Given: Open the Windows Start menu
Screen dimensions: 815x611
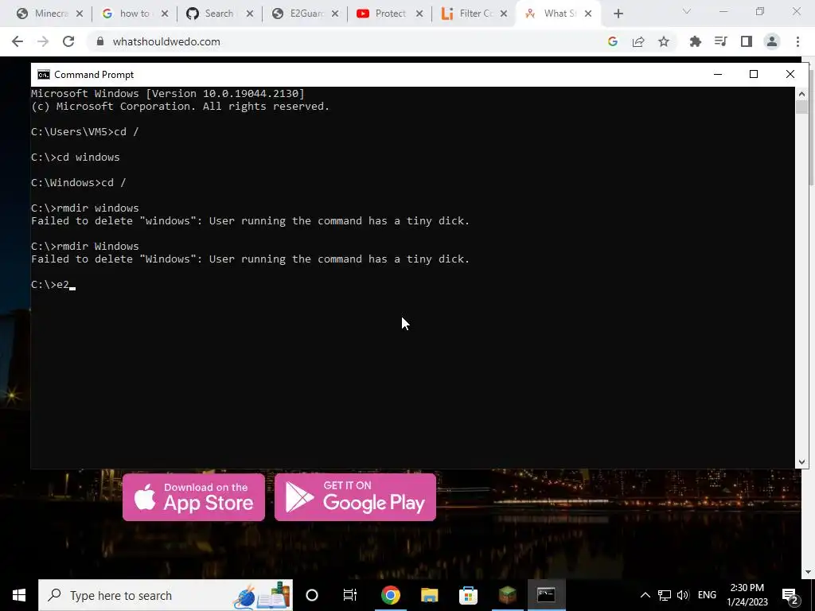Looking at the screenshot, I should (x=19, y=595).
